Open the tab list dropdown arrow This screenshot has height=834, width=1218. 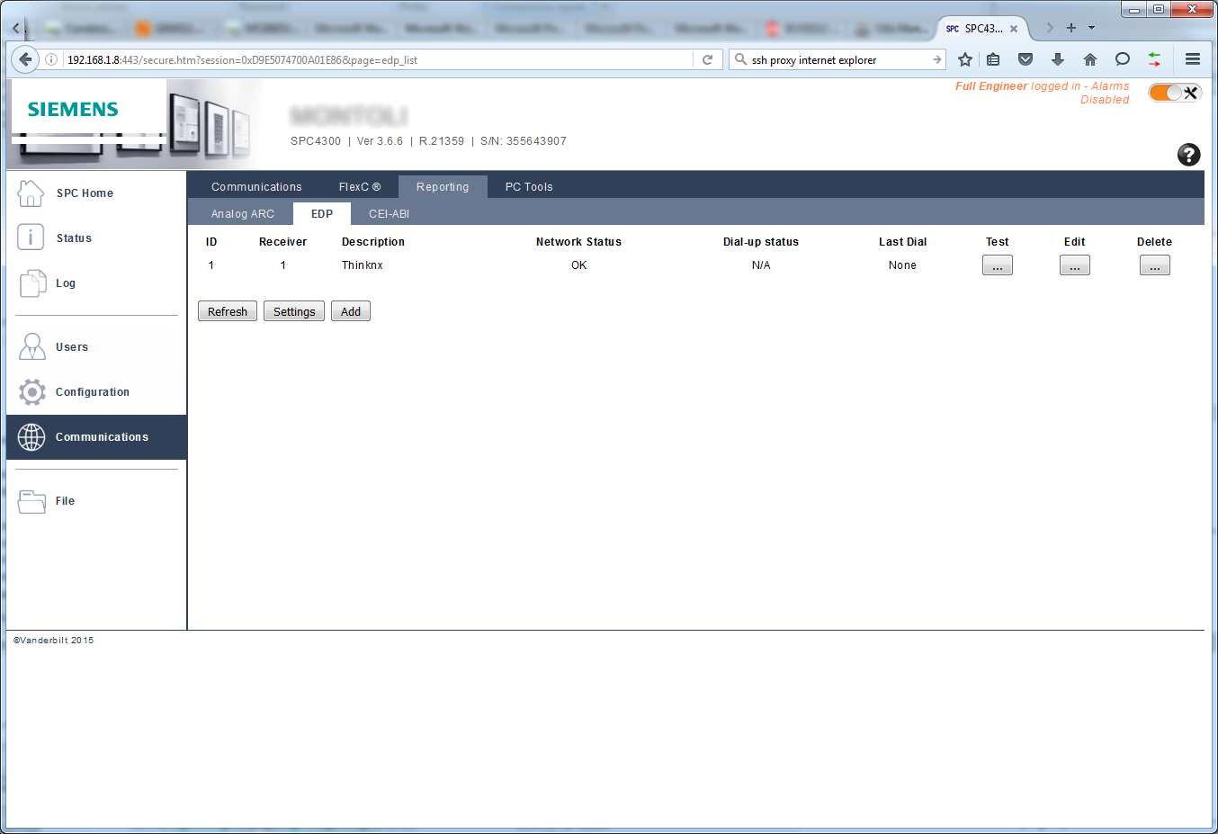1092,28
